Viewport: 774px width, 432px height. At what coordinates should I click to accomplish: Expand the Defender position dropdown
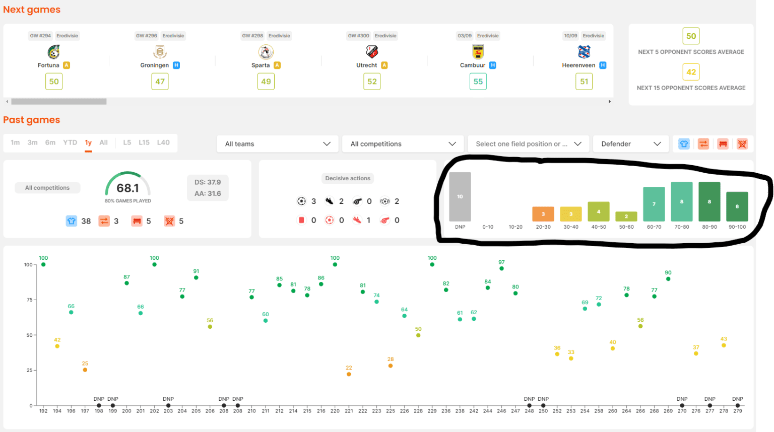point(631,144)
